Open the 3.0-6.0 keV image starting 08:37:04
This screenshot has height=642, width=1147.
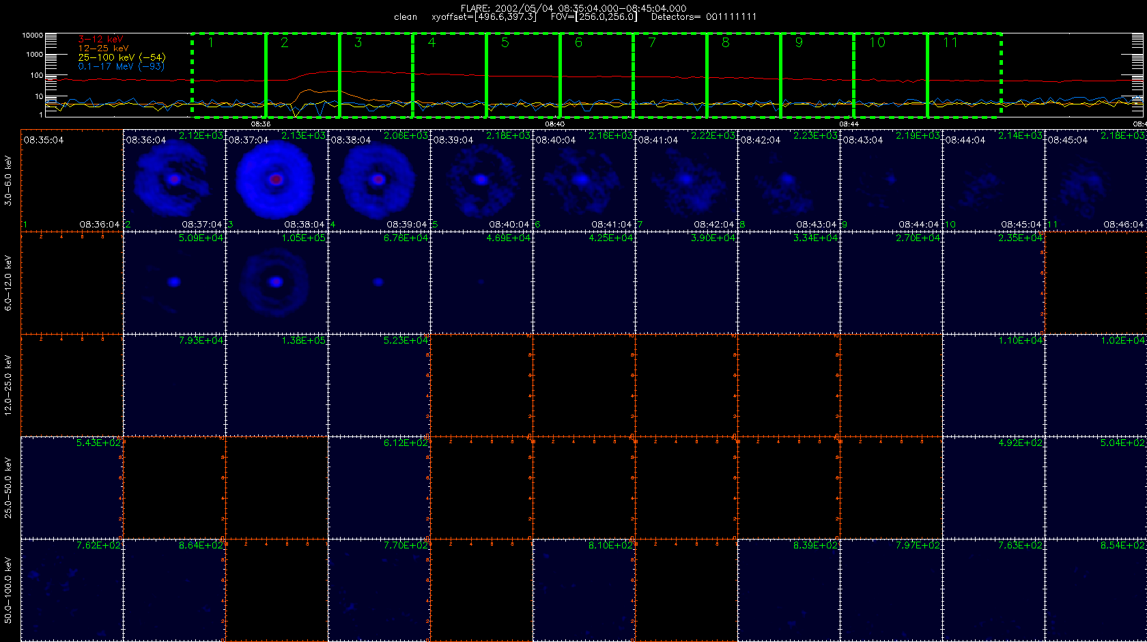pos(277,180)
